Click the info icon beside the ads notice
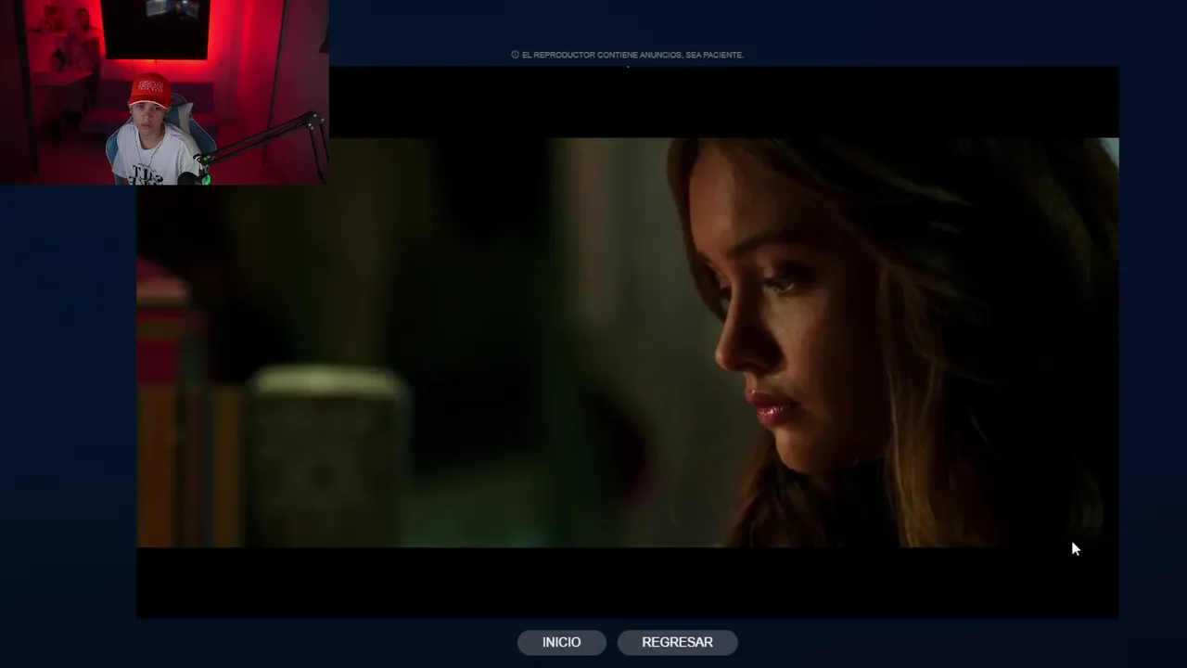Image resolution: width=1187 pixels, height=668 pixels. tap(515, 55)
